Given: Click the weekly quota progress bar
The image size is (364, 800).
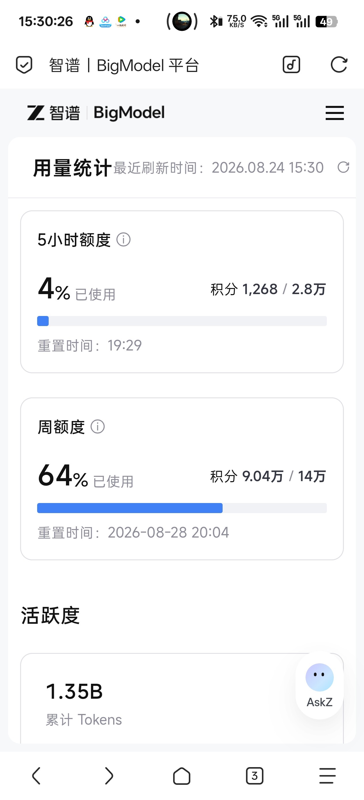Looking at the screenshot, I should pos(182,508).
